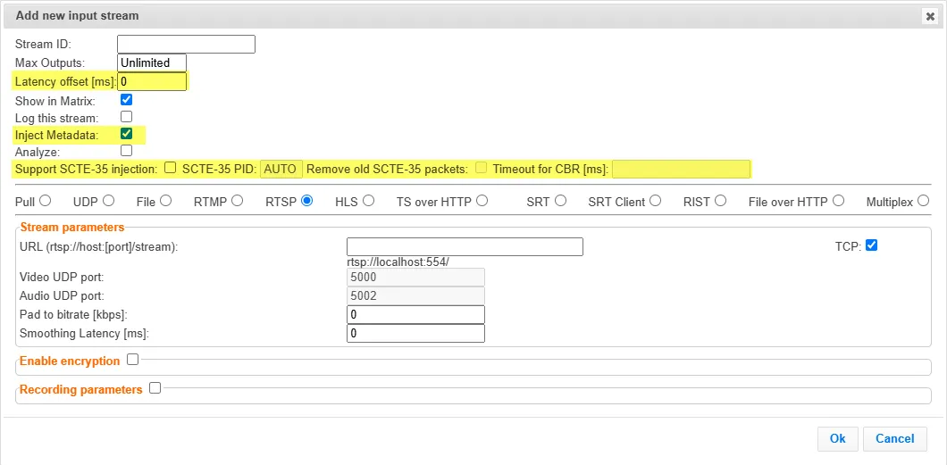947x465 pixels.
Task: Select the SRT Client radio button
Action: (x=655, y=200)
